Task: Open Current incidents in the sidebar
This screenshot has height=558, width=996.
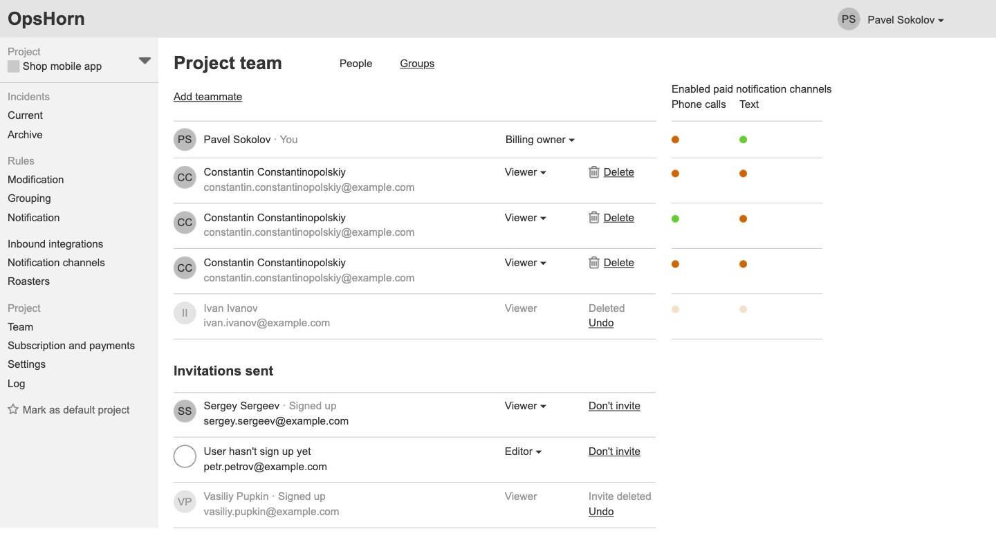Action: 25,115
